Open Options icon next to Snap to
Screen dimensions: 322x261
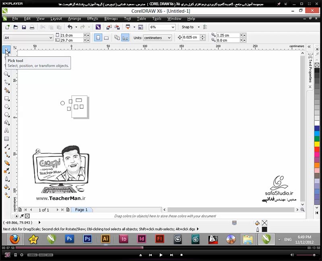(x=205, y=27)
